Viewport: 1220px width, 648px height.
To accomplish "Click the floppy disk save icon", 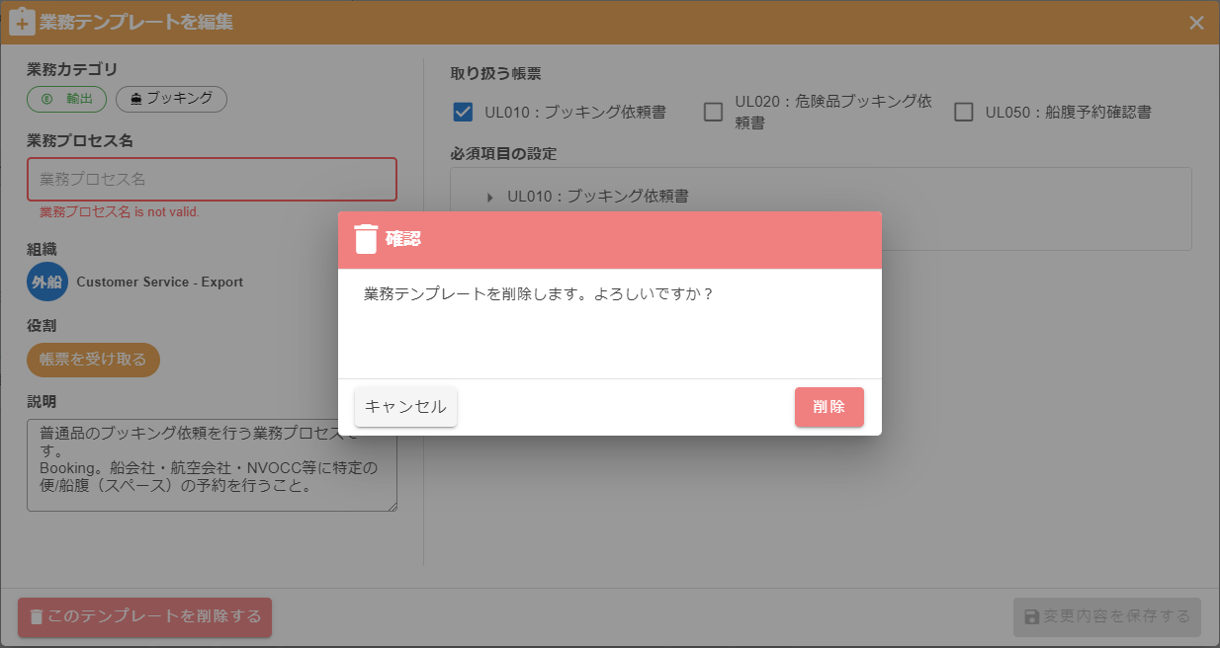I will coord(1032,617).
